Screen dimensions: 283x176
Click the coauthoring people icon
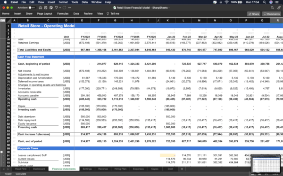pyautogui.click(x=279, y=8)
